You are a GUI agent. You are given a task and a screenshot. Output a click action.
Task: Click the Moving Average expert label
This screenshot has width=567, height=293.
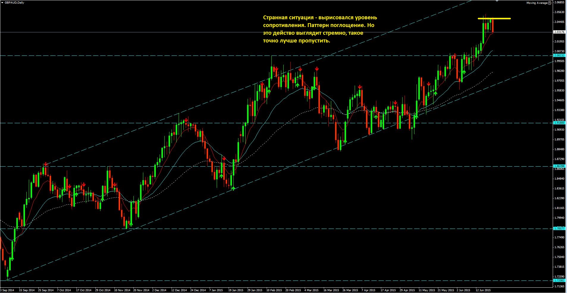coord(537,3)
